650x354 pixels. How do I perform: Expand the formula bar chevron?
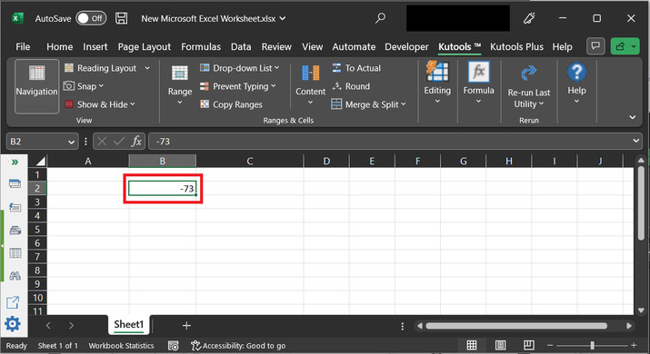(635, 142)
